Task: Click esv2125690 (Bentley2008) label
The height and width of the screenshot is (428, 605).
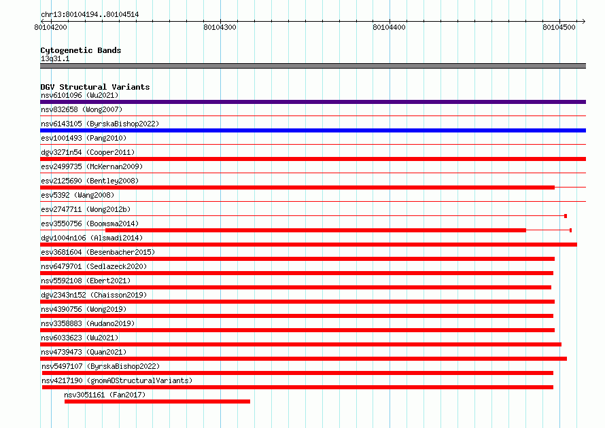Action: click(90, 181)
